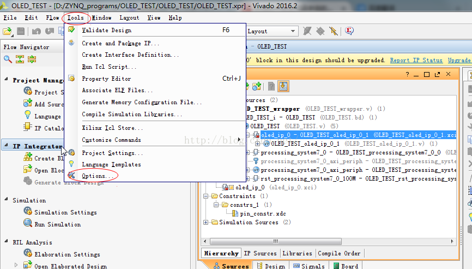Click Project Settings gear icon in Tools menu
472x269 pixels.
coord(71,152)
